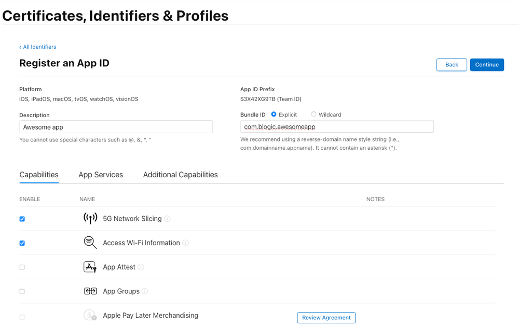Click the 5G Network Slicing antenna icon
The height and width of the screenshot is (327, 519).
[x=90, y=218]
